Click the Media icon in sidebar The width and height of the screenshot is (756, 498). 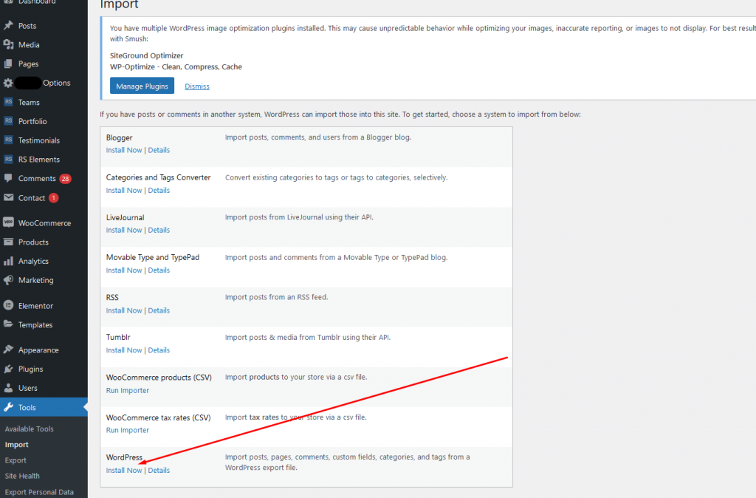(8, 45)
